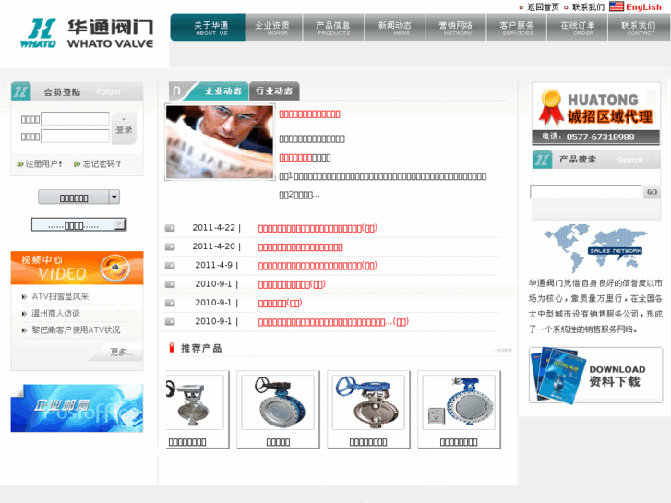671x503 pixels.
Task: Click the arrow icon beside 2011-4-9
Action: 170,266
